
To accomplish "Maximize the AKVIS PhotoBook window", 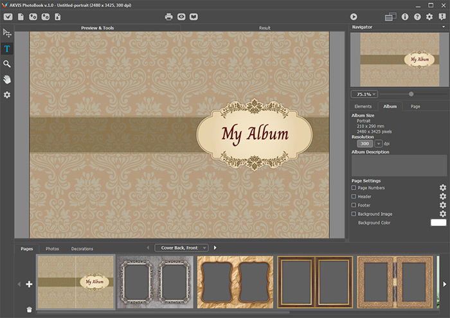I will point(431,5).
